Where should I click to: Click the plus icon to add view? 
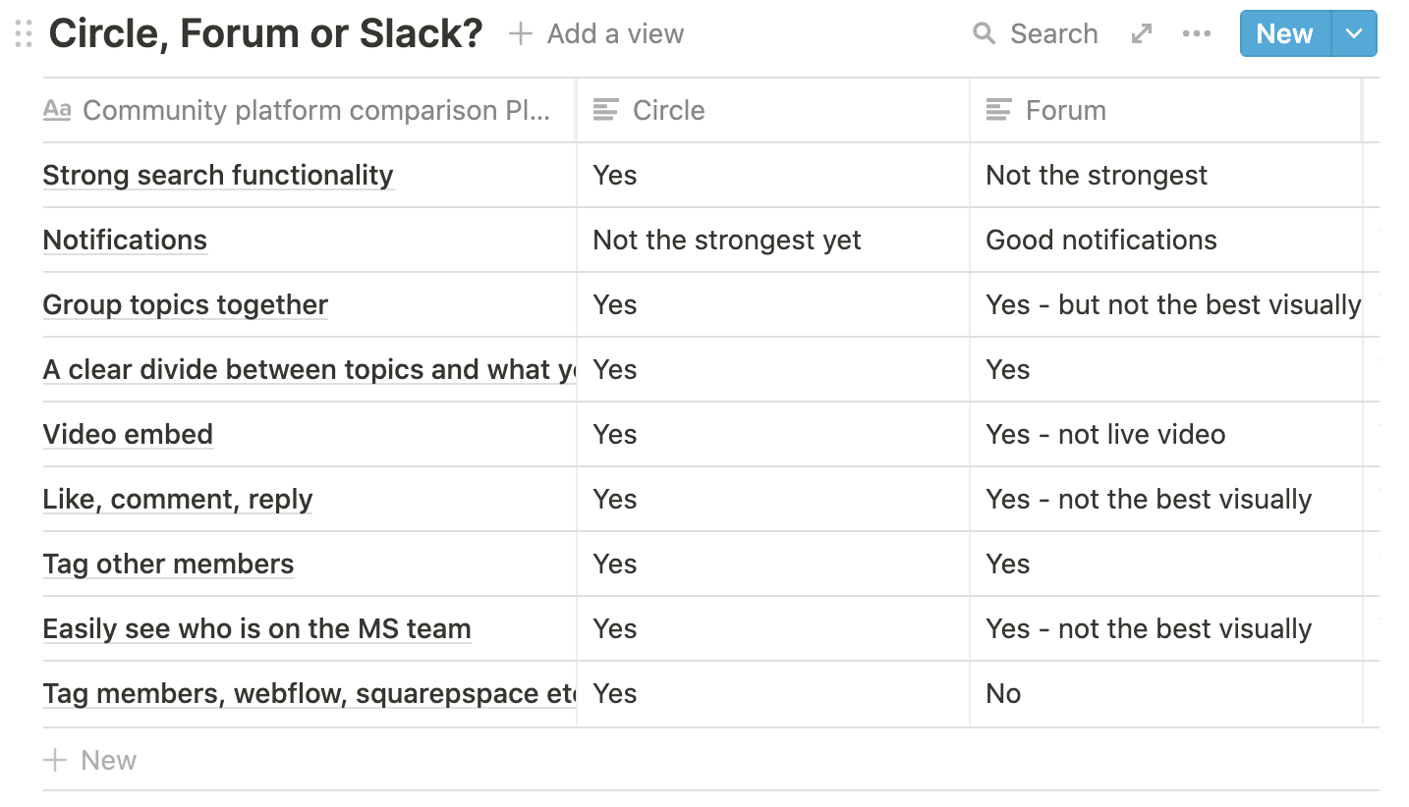pyautogui.click(x=521, y=34)
